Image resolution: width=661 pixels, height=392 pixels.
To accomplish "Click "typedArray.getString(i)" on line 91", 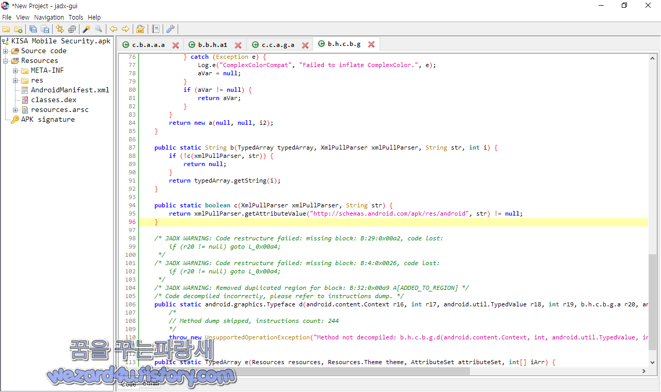I will (237, 181).
